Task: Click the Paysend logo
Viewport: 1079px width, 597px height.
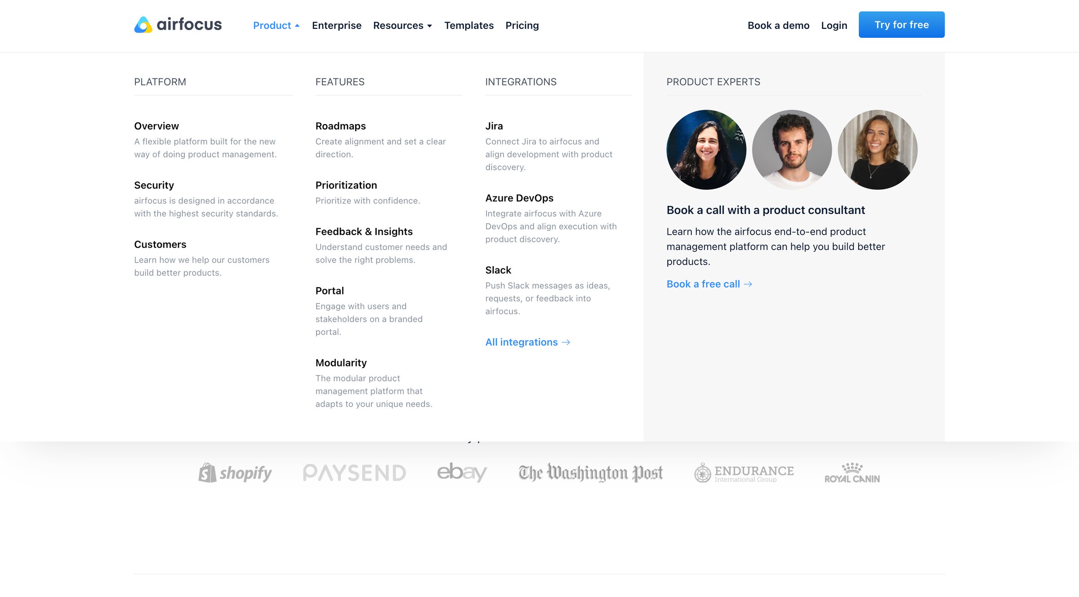Action: [354, 472]
